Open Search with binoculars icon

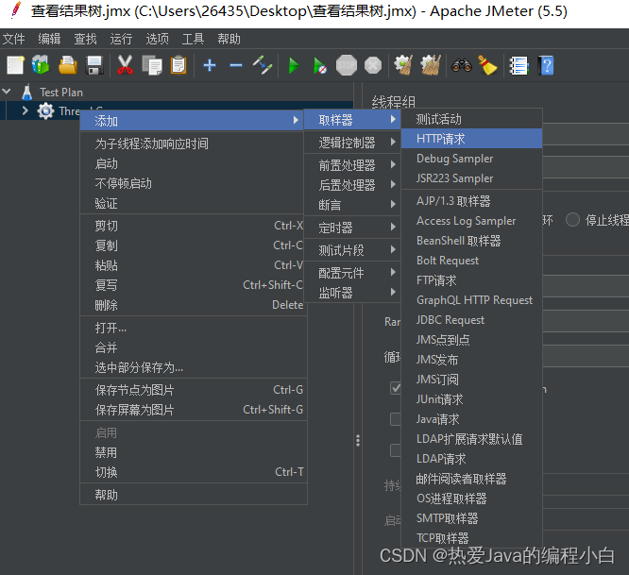click(461, 65)
